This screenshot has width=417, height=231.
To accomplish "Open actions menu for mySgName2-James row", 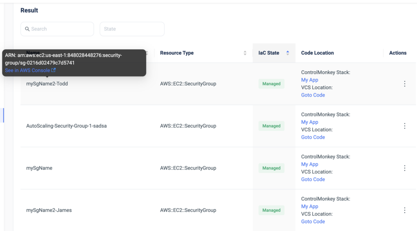I will [x=404, y=210].
